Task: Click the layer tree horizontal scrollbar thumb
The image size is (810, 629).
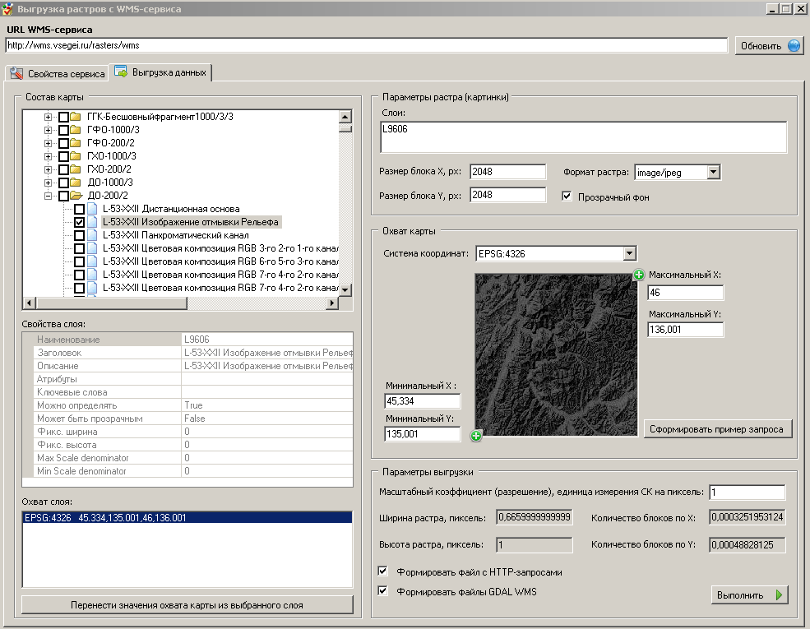Action: pos(109,303)
